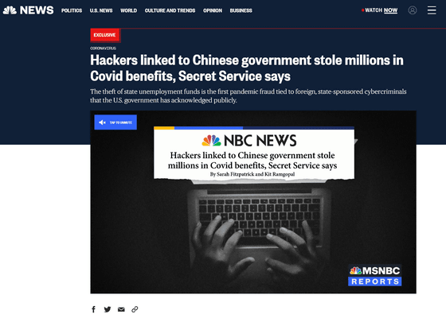
Task: Open the Coronavirus category link
Action: pos(103,48)
